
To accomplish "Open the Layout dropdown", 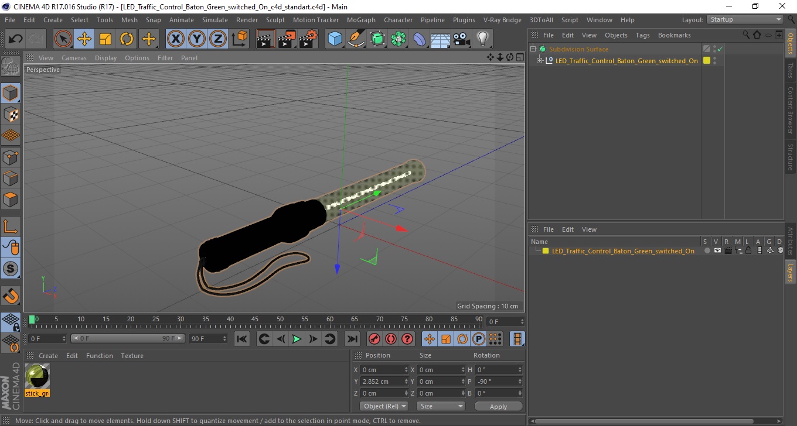I will [x=745, y=19].
